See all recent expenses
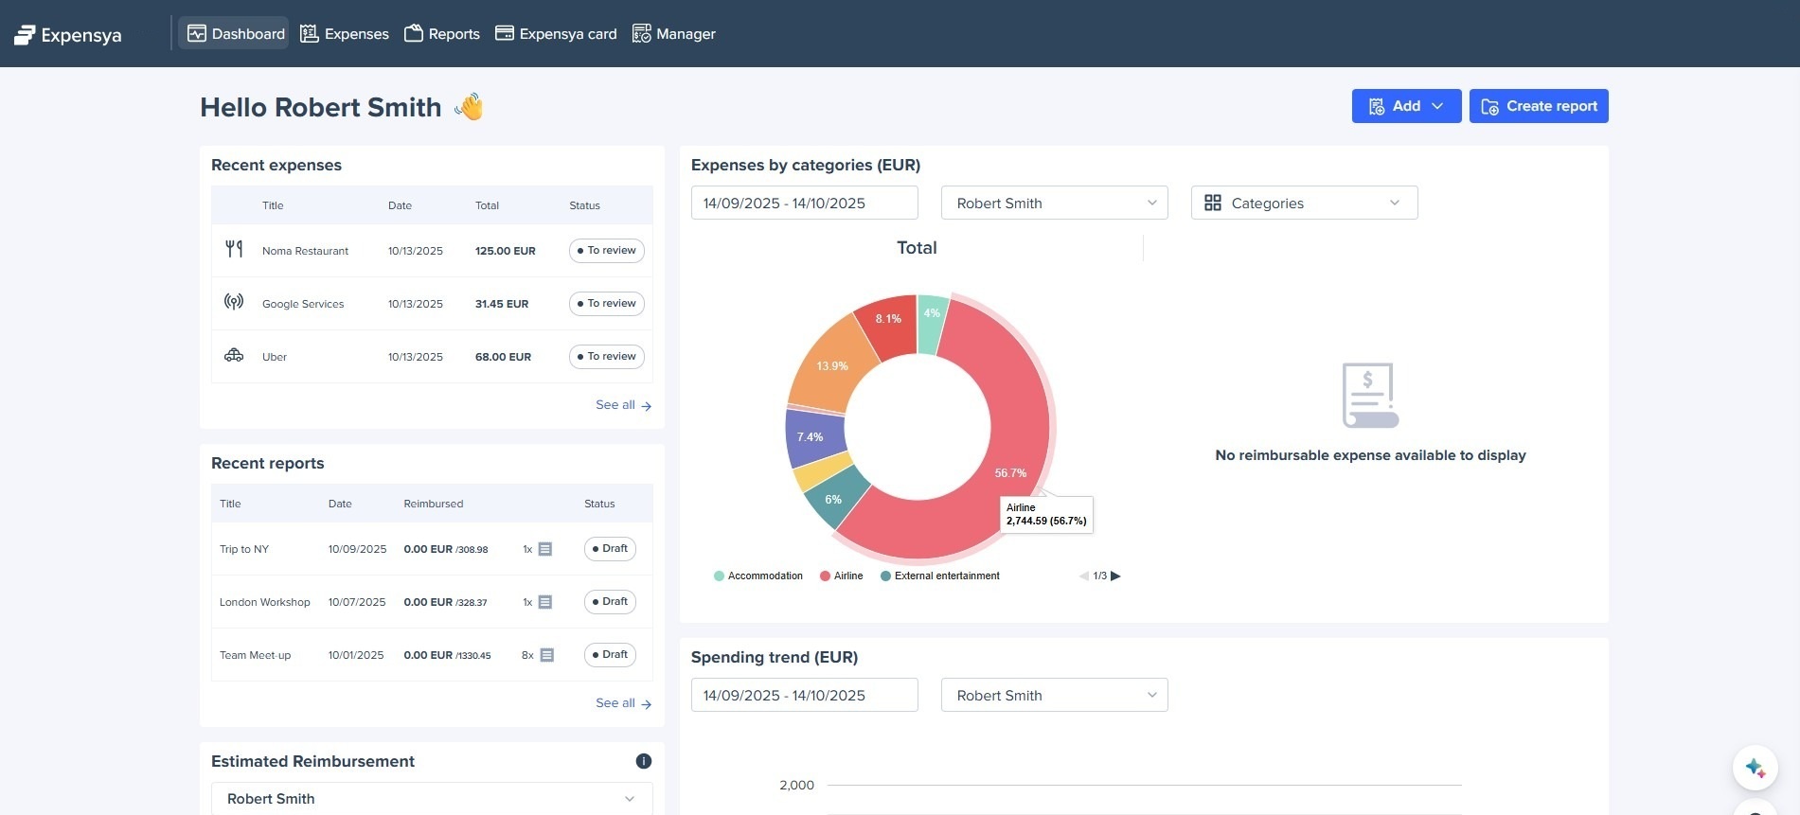The image size is (1800, 815). pyautogui.click(x=623, y=405)
